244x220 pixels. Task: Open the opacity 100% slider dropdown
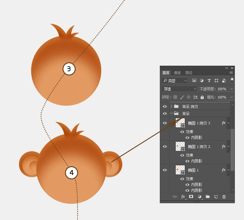pyautogui.click(x=231, y=89)
